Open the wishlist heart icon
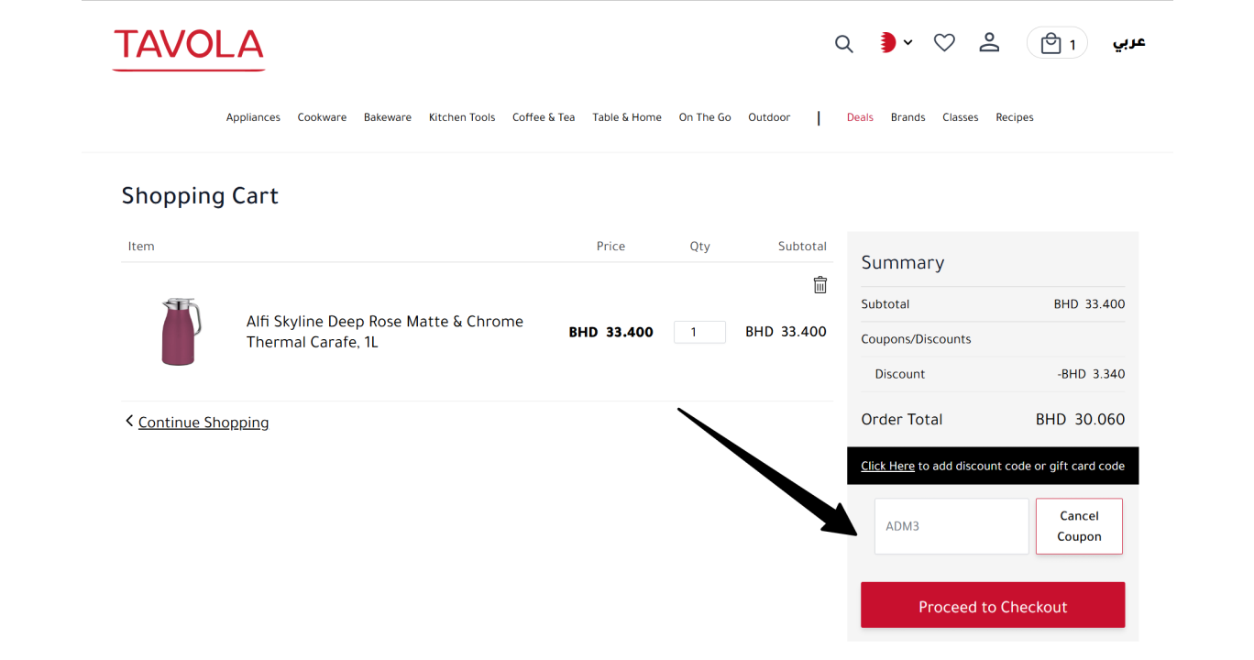Image resolution: width=1254 pixels, height=660 pixels. tap(944, 42)
